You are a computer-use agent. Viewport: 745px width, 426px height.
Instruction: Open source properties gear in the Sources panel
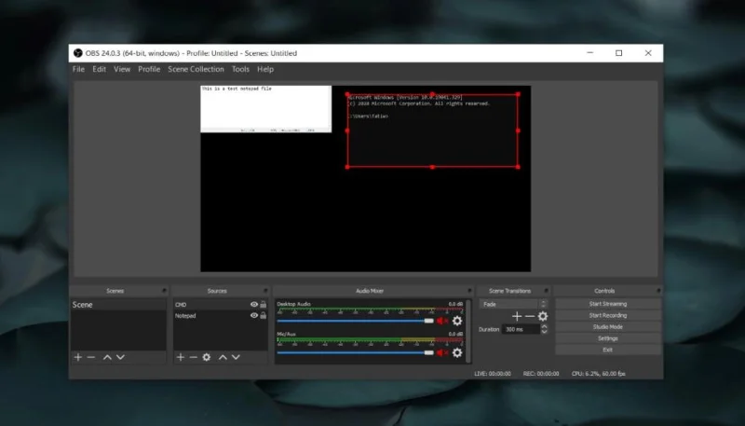[x=207, y=357]
